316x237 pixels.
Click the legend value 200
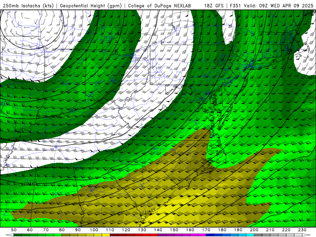(x=254, y=230)
